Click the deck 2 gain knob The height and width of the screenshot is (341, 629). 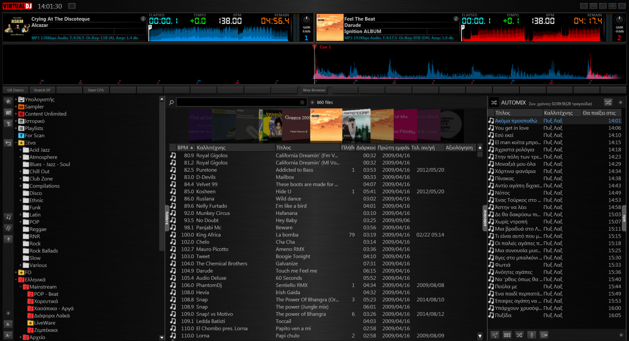coord(619,20)
